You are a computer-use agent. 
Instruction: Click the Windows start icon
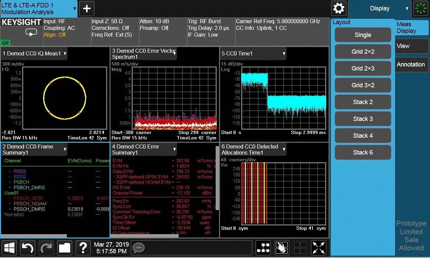(x=10, y=248)
